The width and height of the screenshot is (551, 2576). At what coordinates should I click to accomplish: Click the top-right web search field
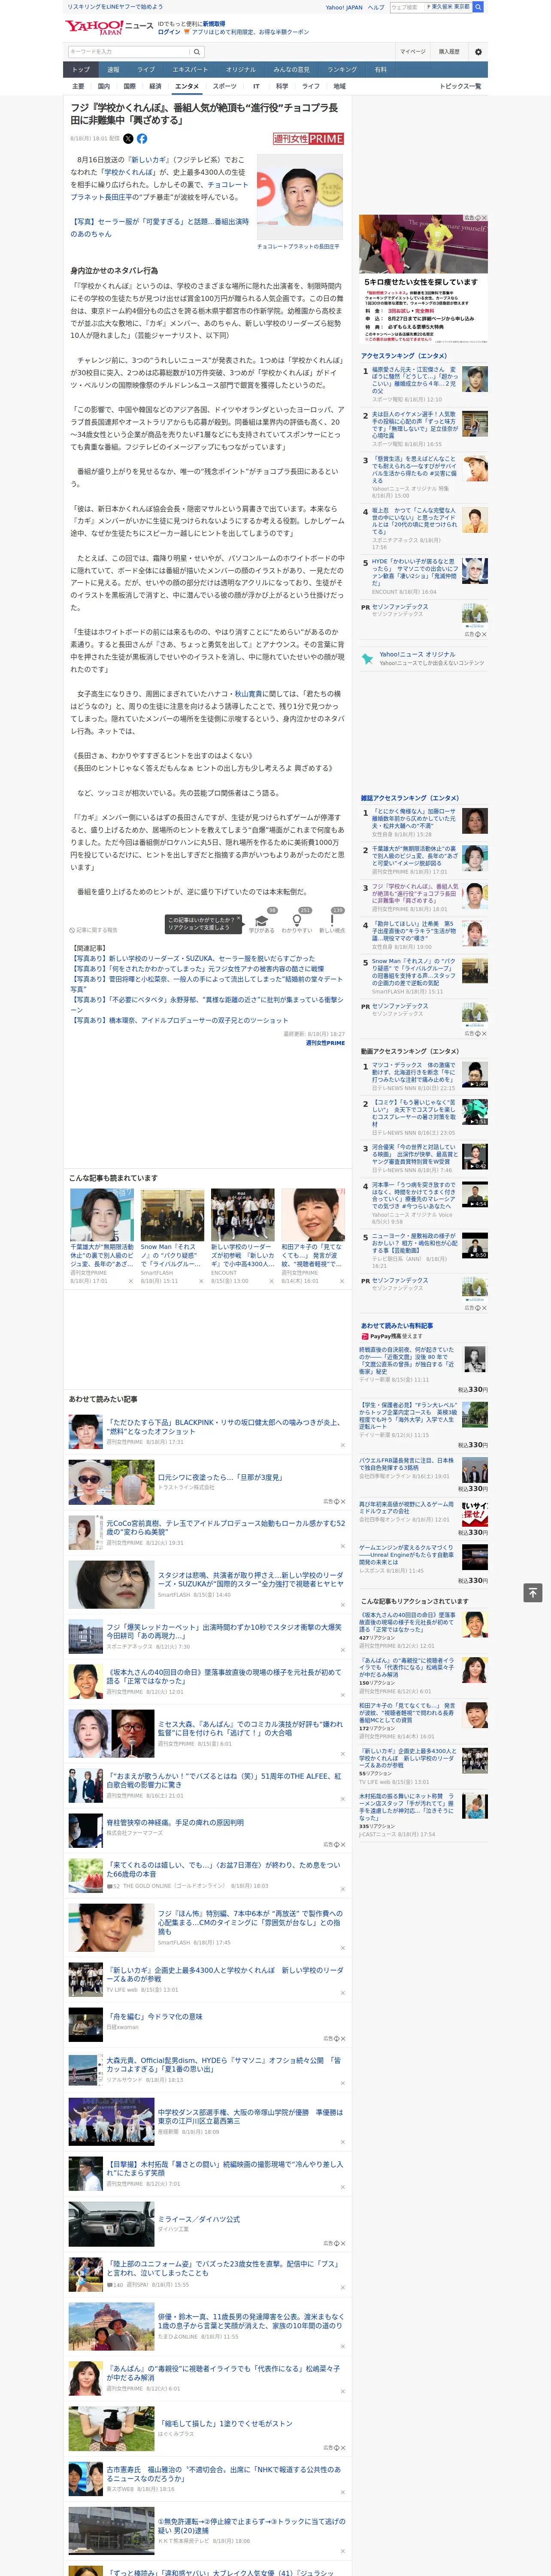tap(406, 7)
